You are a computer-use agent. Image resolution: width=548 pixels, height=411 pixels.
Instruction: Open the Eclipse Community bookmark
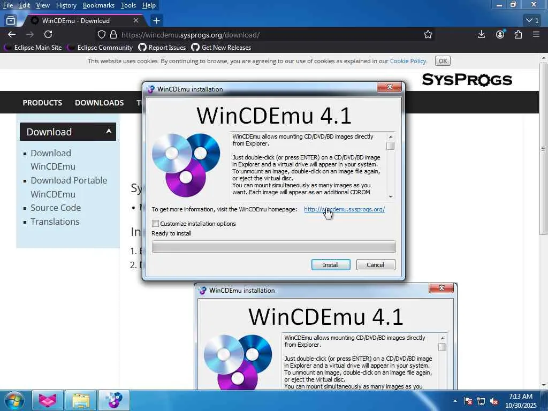click(x=100, y=48)
